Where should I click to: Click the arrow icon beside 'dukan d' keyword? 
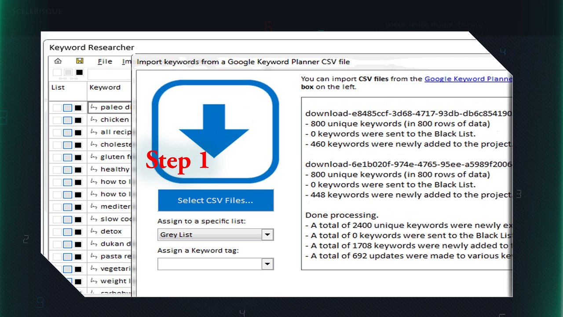94,243
